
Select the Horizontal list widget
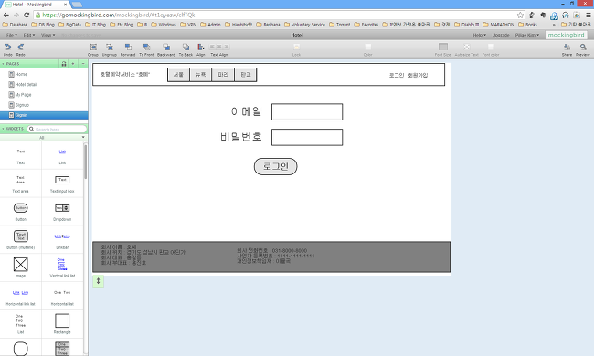pyautogui.click(x=62, y=297)
